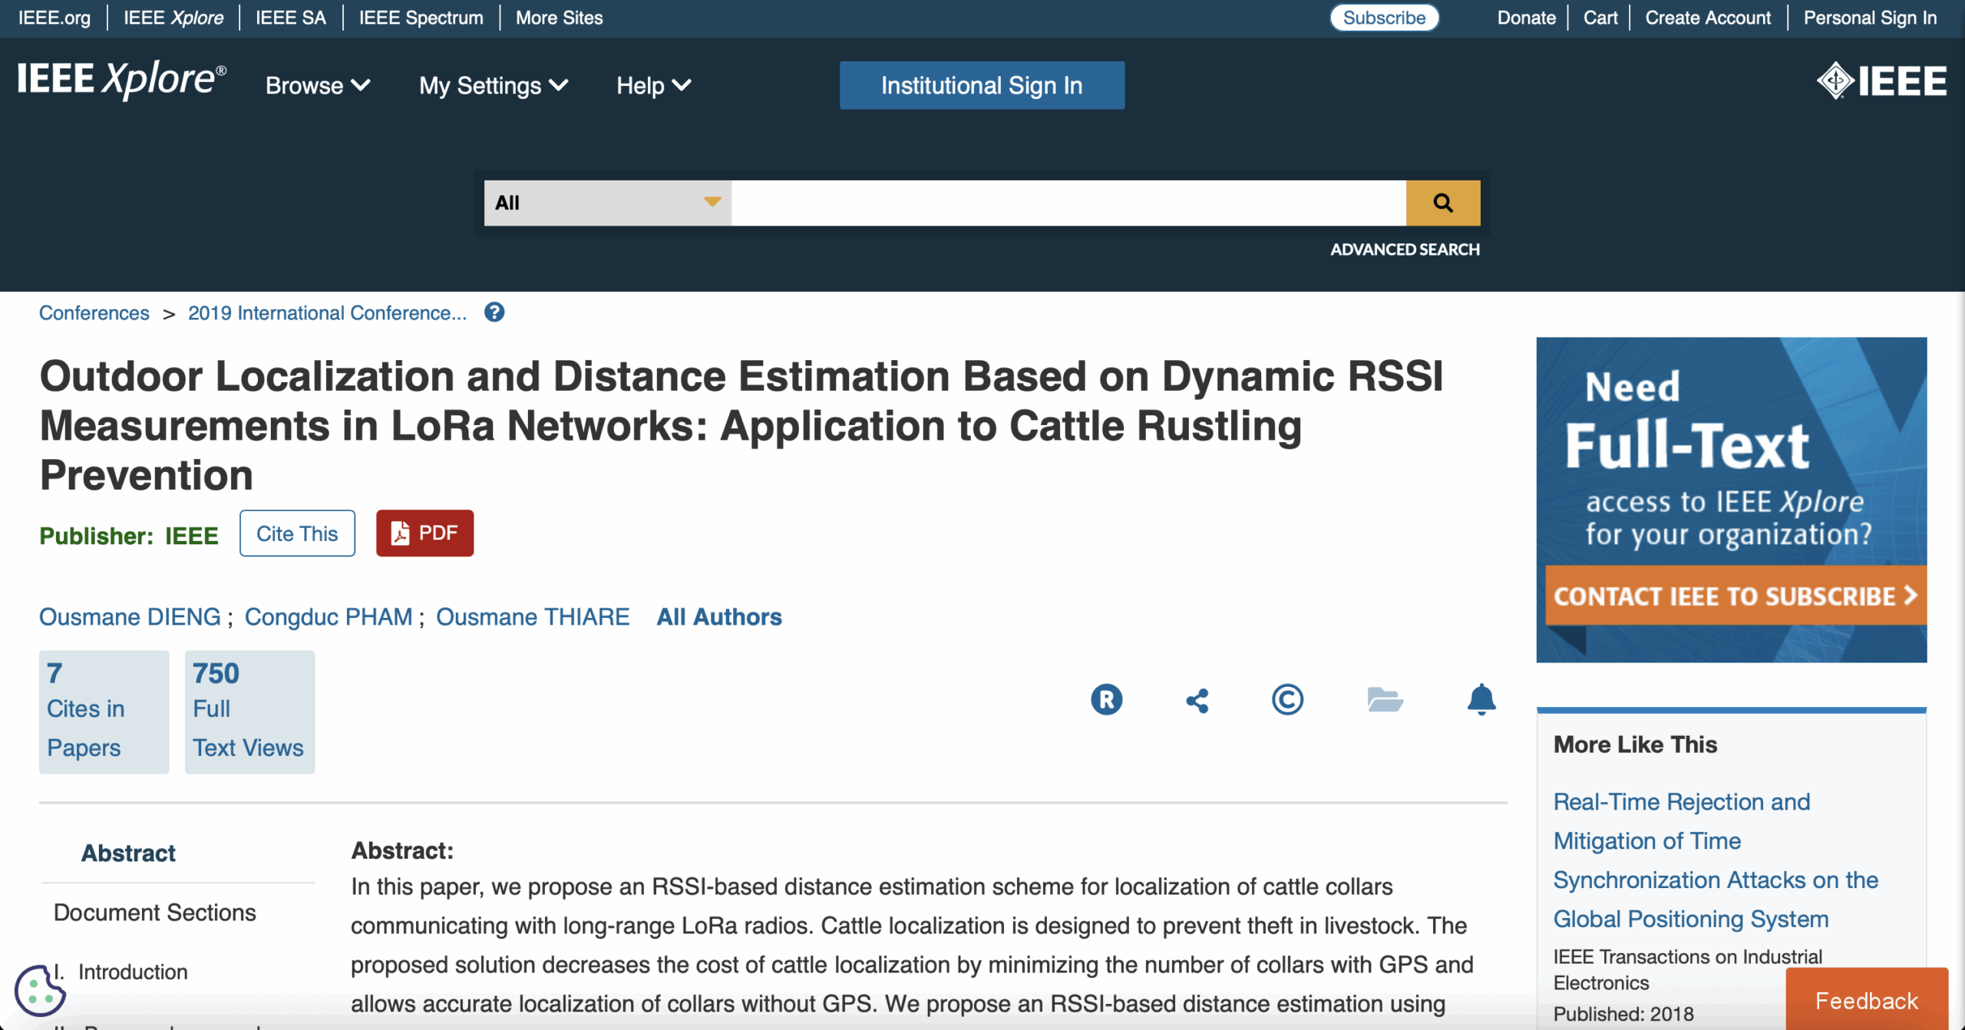Click the magnifier search button
The image size is (1965, 1030).
1442,203
